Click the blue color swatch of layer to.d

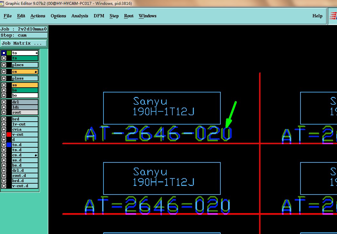pyautogui.click(x=9, y=145)
